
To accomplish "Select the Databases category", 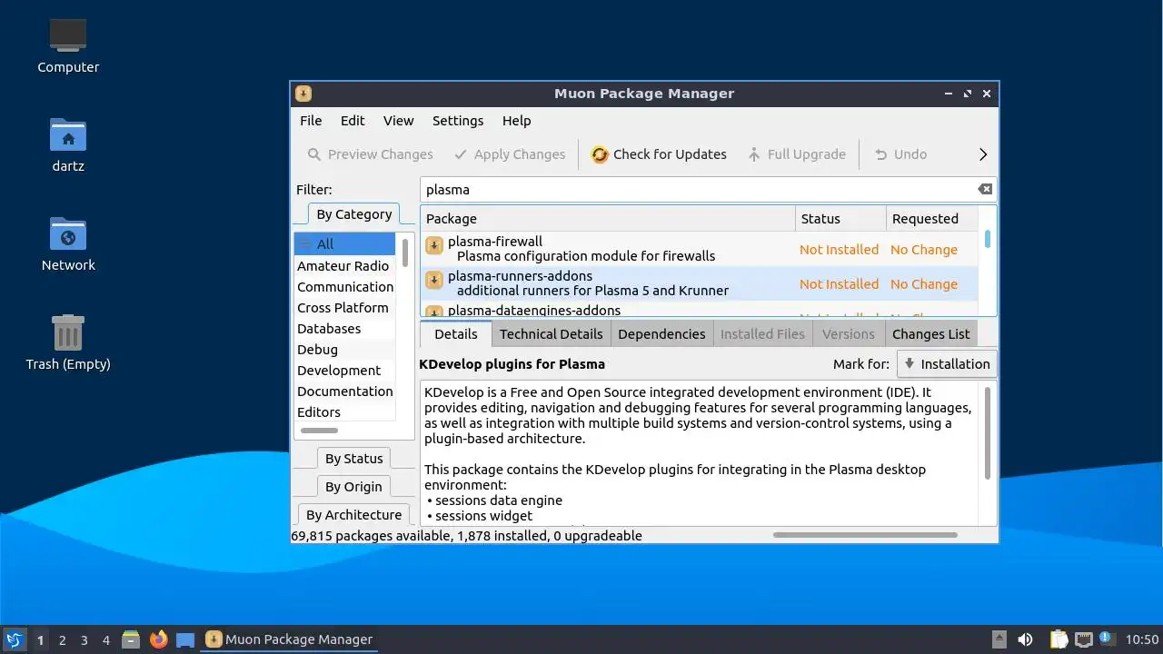I will point(344,329).
